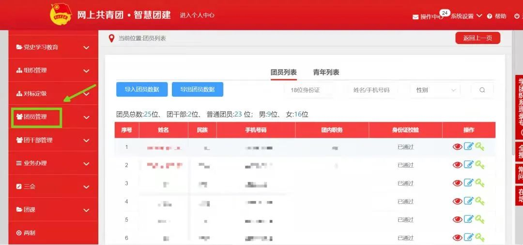This screenshot has height=245, width=523.
Task: Click the edit pencil icon in row 1
Action: (468, 146)
